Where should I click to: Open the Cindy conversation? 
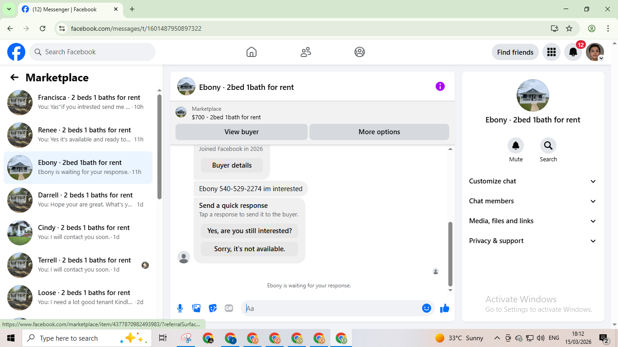pos(78,233)
